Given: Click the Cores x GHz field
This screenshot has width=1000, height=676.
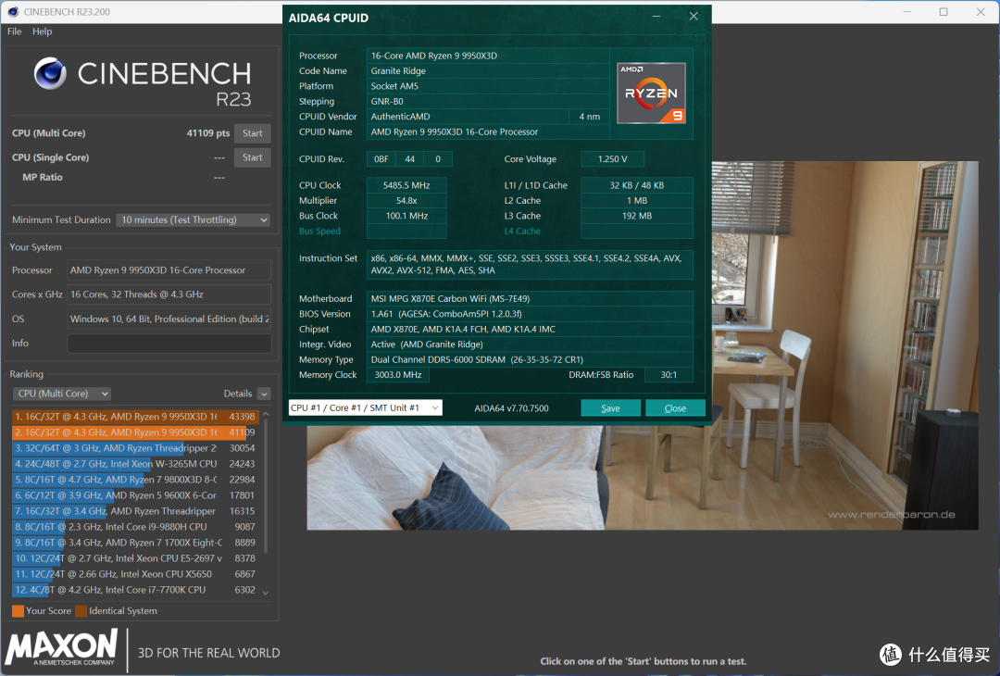Looking at the screenshot, I should 169,294.
